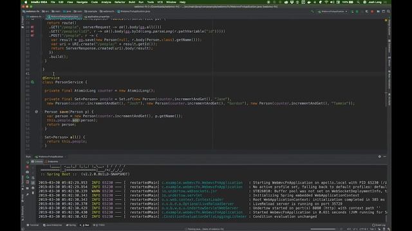Change the file encoding in the status bar

(364, 229)
